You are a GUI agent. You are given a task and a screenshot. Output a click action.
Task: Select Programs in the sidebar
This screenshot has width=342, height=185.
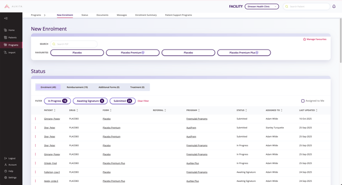[11, 45]
